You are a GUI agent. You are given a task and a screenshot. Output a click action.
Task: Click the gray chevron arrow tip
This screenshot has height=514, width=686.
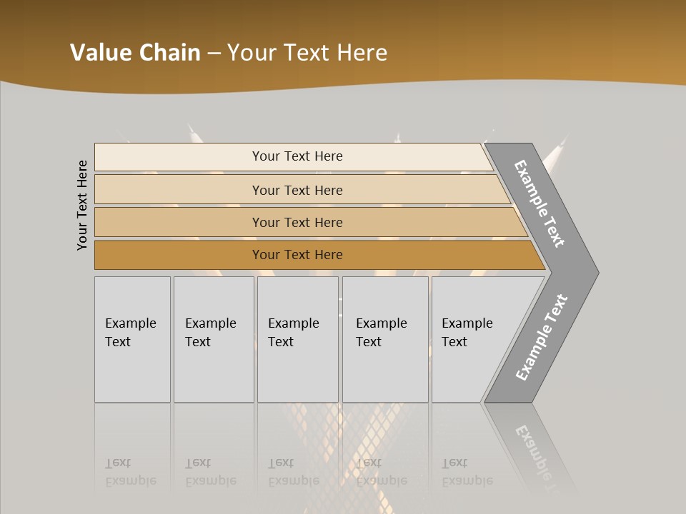pyautogui.click(x=590, y=272)
